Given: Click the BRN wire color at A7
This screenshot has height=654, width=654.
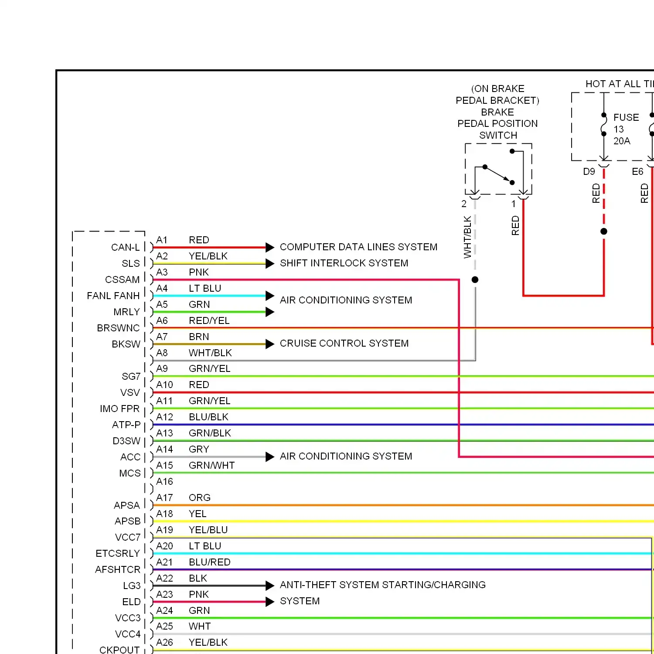Looking at the screenshot, I should tap(199, 337).
